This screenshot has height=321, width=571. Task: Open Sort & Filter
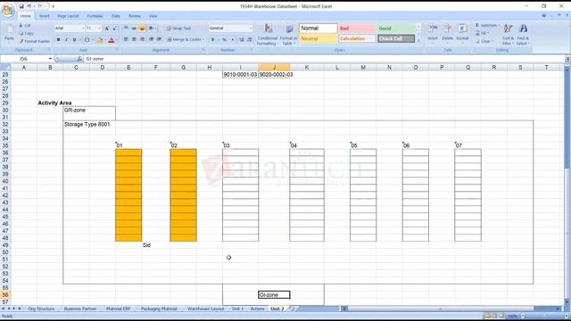(508, 35)
